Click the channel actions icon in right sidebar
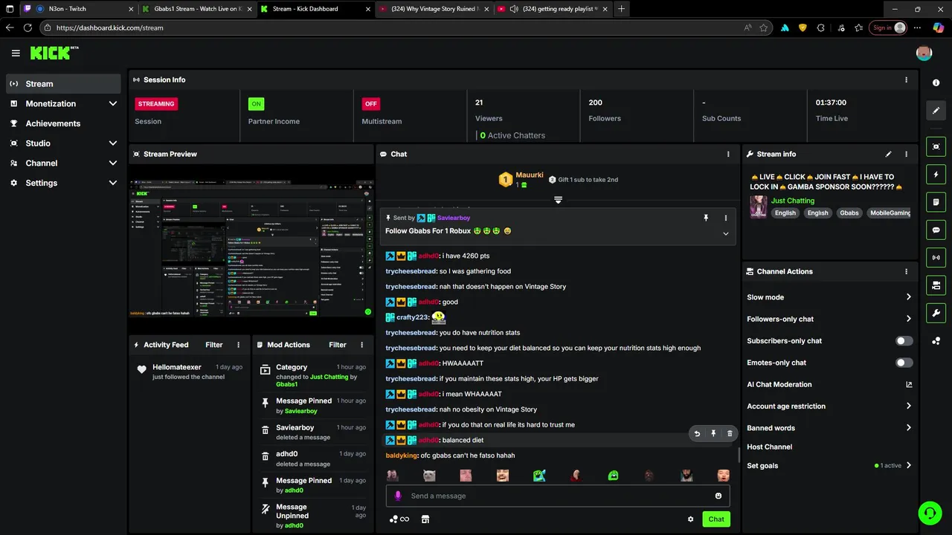Viewport: 952px width, 535px height. click(936, 285)
